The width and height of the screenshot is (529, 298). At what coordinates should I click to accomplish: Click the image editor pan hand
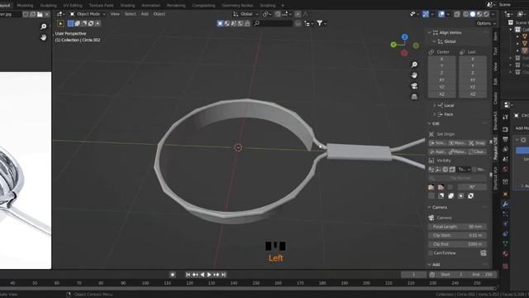click(x=43, y=37)
